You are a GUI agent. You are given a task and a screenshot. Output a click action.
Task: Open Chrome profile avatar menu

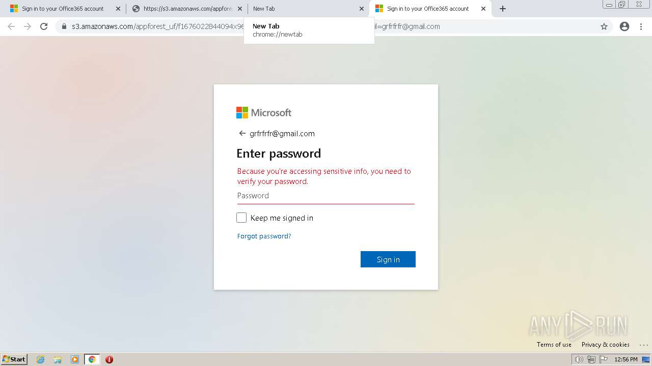tap(624, 26)
